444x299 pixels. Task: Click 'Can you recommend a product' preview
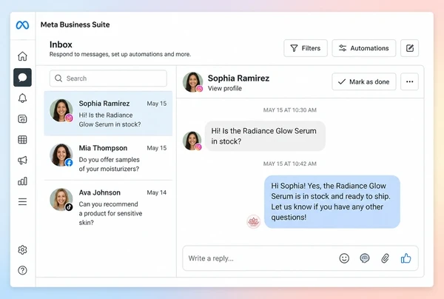(110, 213)
